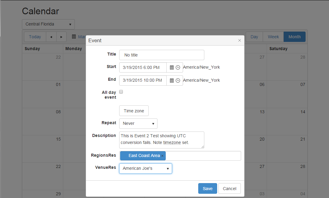Open the Central Florida calendar dropdown
The width and height of the screenshot is (329, 198).
48,24
